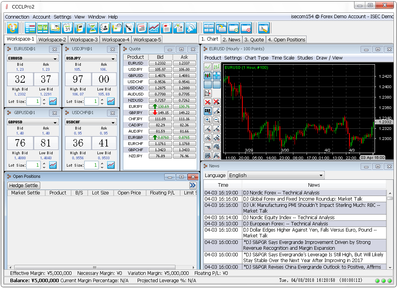
Task: Open the Account menu
Action: coord(41,17)
